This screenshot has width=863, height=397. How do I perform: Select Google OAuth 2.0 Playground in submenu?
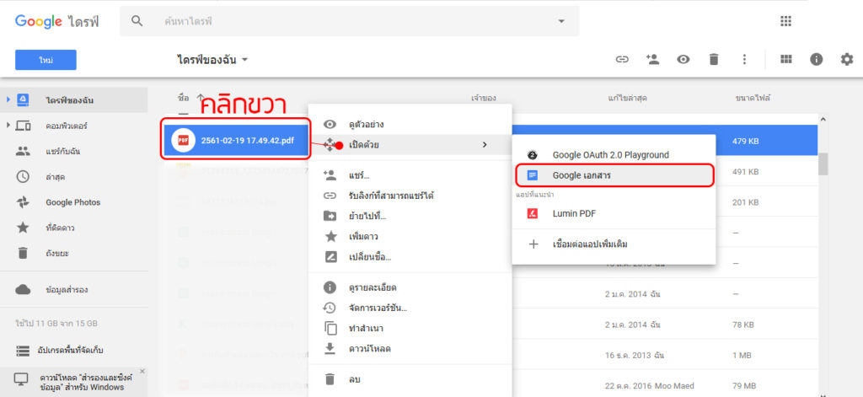pos(614,155)
